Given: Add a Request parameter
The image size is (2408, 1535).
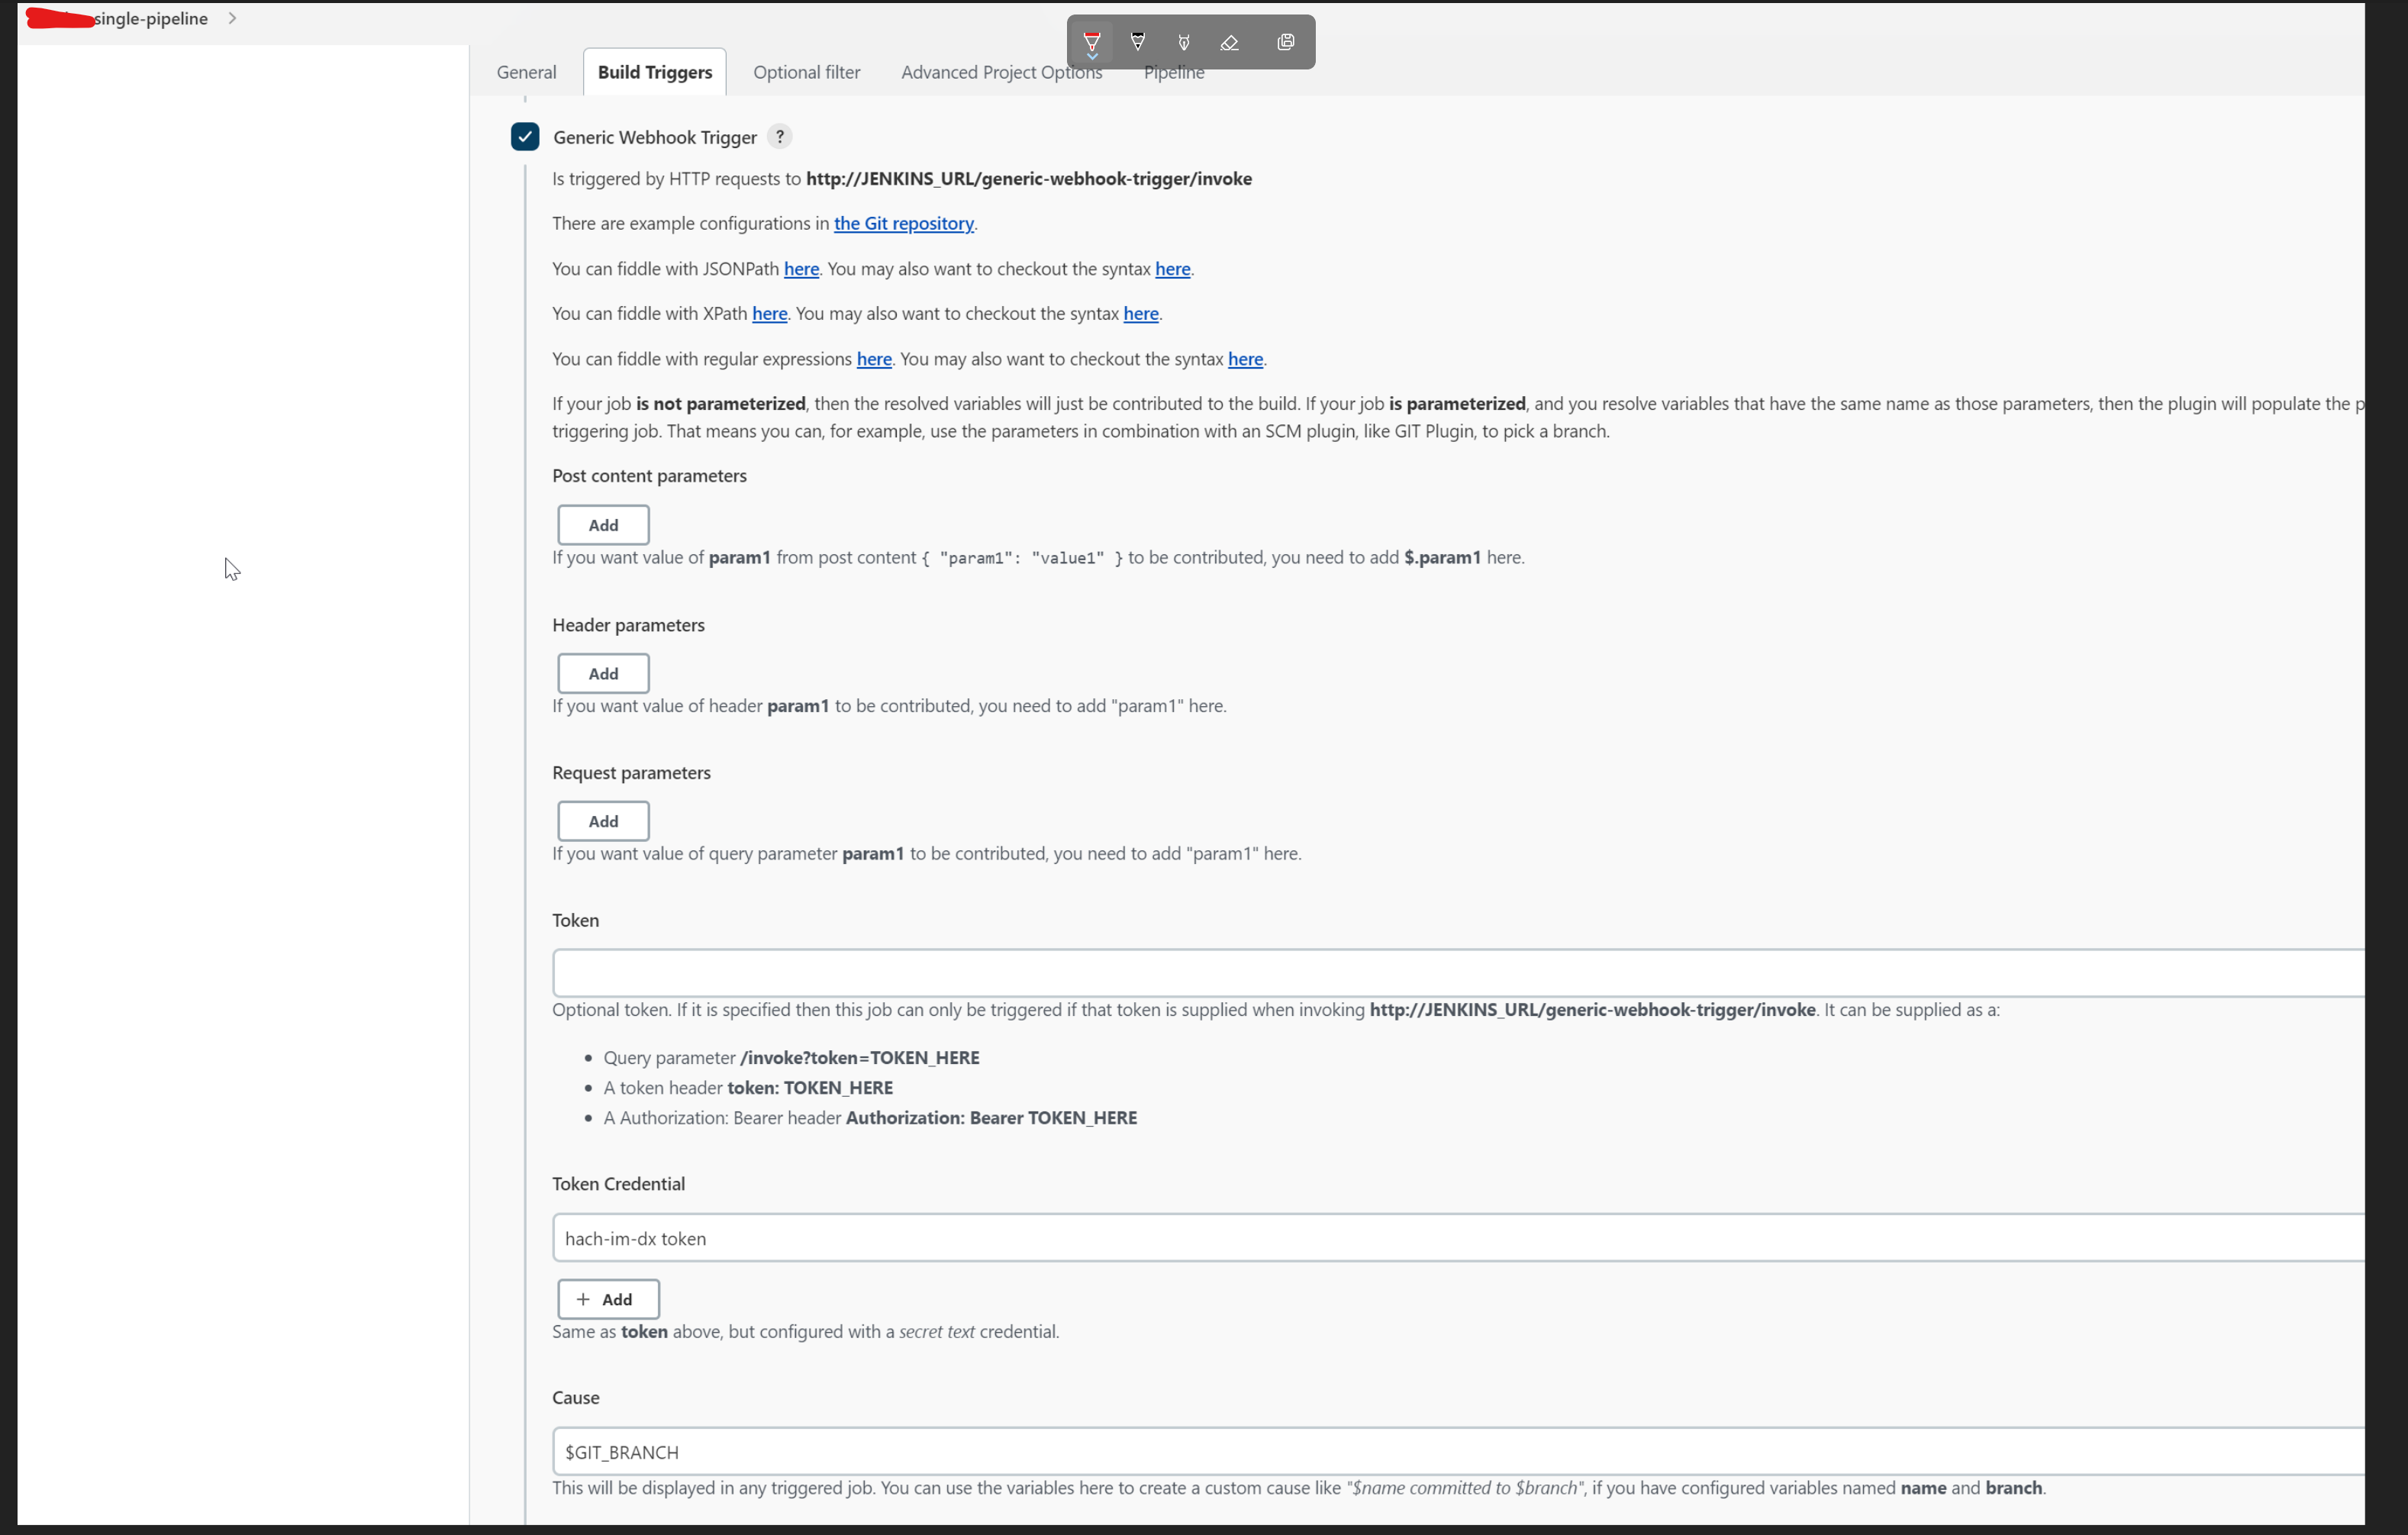Looking at the screenshot, I should coord(603,821).
